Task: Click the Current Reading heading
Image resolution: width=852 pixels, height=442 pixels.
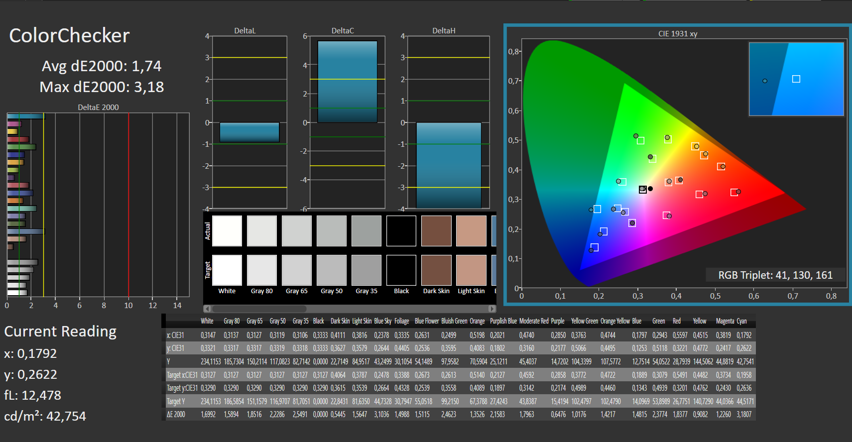Action: pyautogui.click(x=60, y=331)
